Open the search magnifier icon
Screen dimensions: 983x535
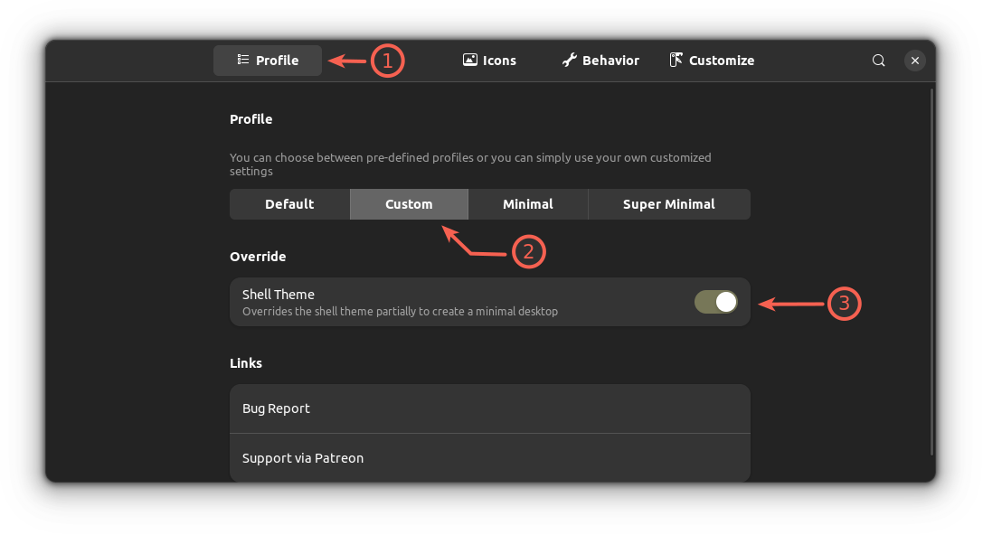tap(878, 61)
